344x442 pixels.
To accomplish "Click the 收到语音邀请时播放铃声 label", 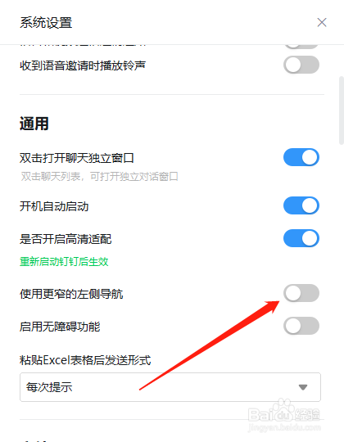I will coord(83,65).
